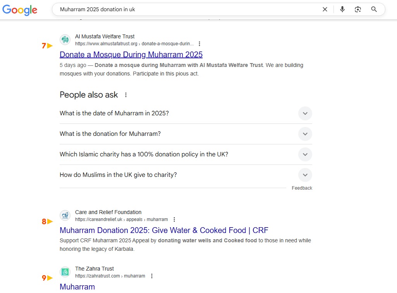Expand 'How do Muslims in the UK give to charity?'
Image resolution: width=397 pixels, height=293 pixels.
305,175
